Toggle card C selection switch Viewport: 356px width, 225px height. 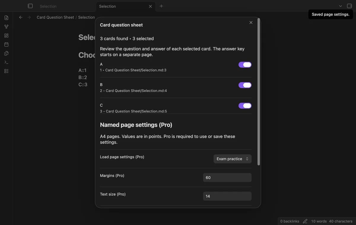[x=245, y=106]
